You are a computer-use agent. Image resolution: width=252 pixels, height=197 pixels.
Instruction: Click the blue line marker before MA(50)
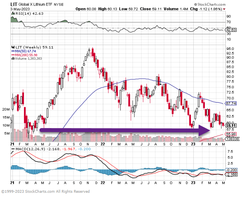click(13, 51)
